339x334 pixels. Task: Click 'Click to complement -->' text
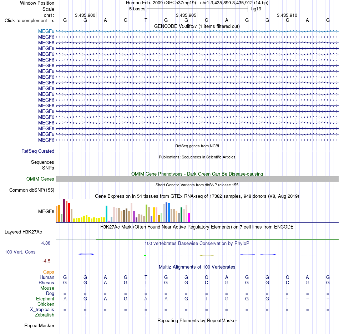(x=29, y=21)
